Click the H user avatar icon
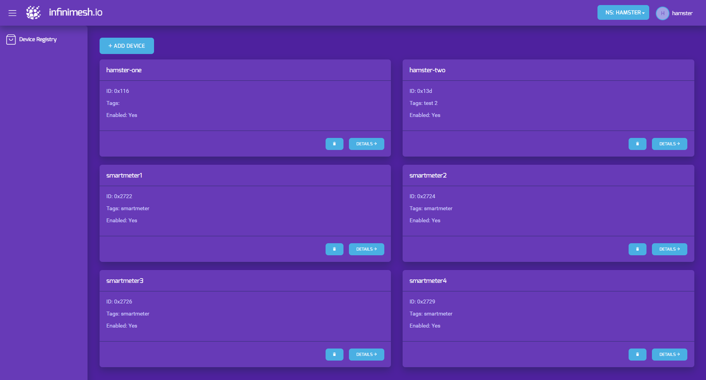The image size is (706, 380). pos(662,13)
